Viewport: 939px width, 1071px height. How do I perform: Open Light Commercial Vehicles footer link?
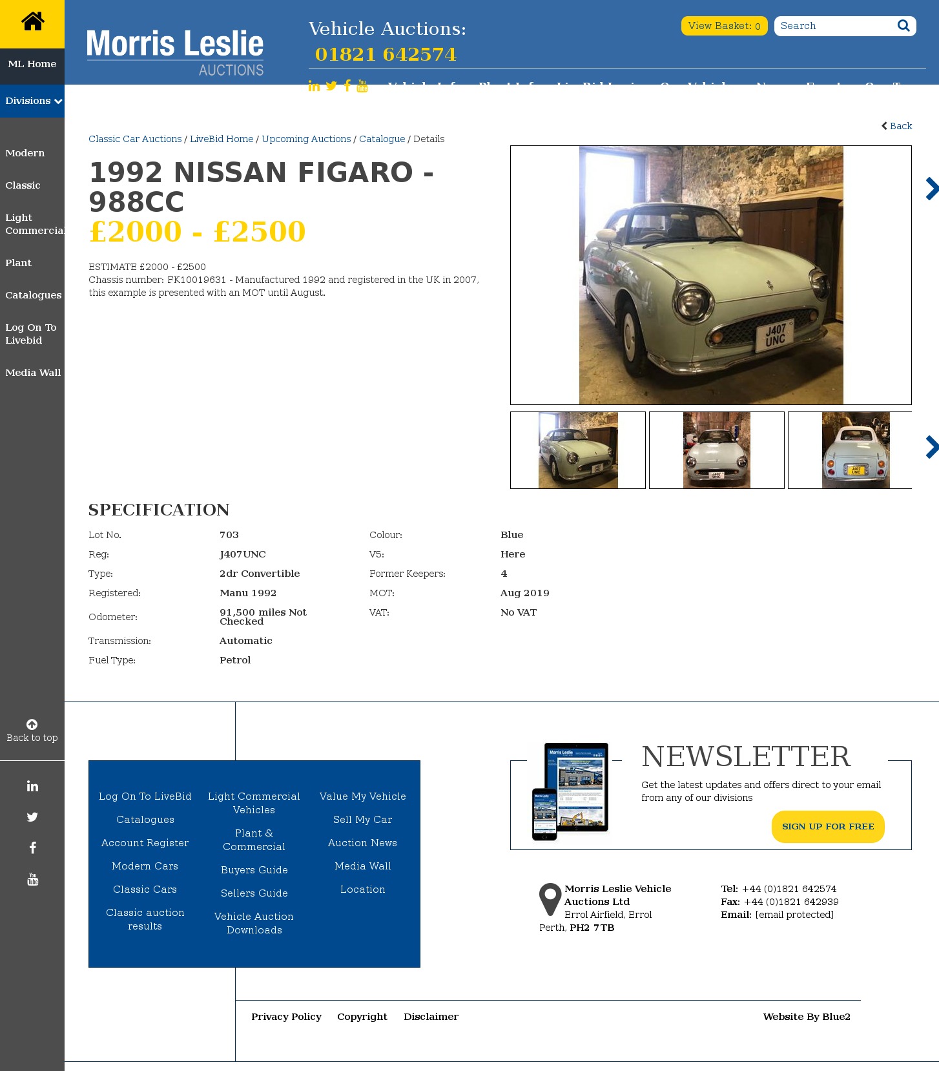(x=254, y=803)
